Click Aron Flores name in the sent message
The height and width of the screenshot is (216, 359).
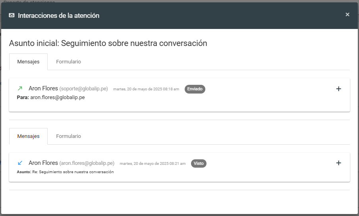[x=43, y=88]
